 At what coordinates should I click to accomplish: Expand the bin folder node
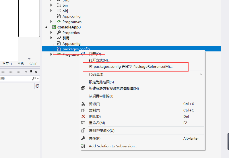51,5
